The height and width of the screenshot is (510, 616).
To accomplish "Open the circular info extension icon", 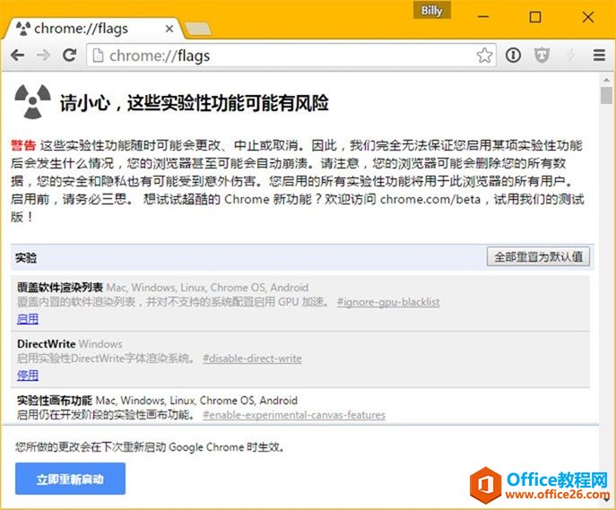I will pyautogui.click(x=513, y=56).
